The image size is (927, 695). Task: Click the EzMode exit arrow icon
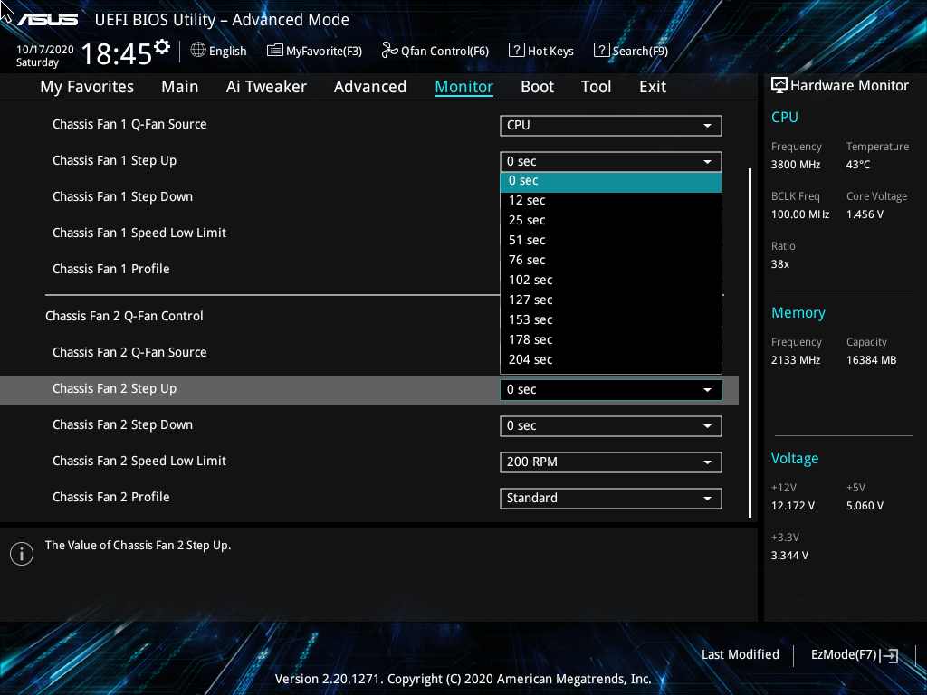pos(889,655)
